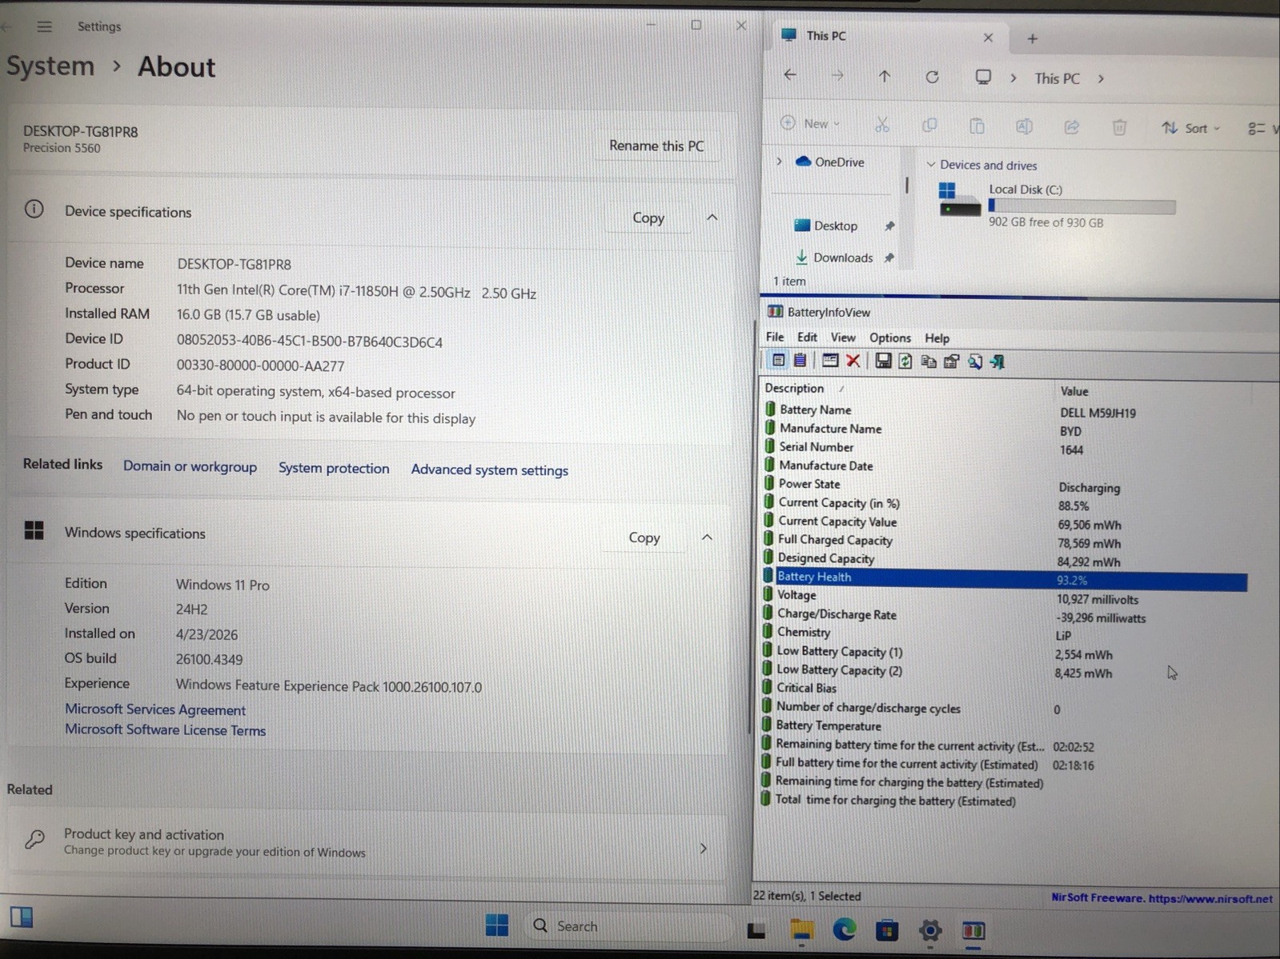Open Advanced system settings link
The width and height of the screenshot is (1280, 959).
point(490,470)
